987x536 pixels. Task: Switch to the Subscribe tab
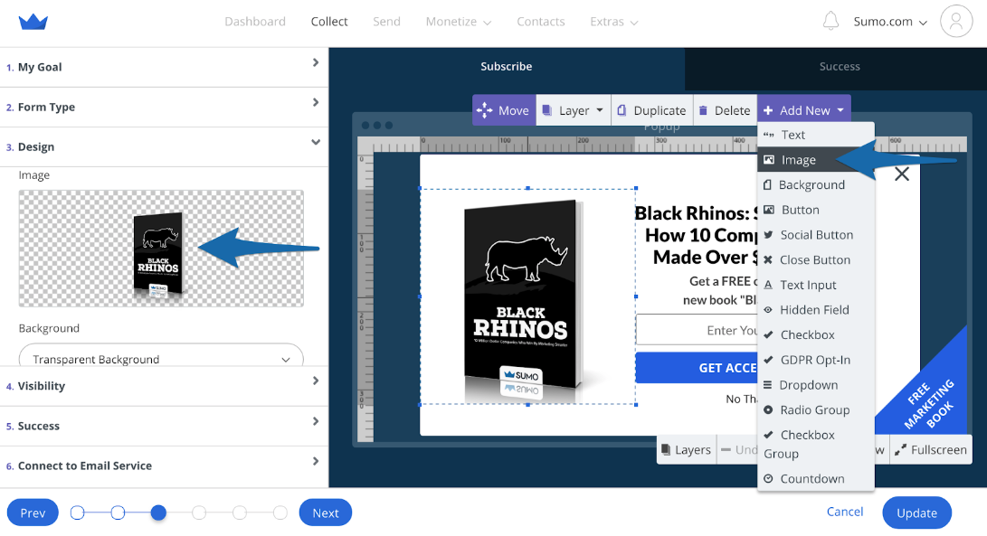pyautogui.click(x=506, y=67)
